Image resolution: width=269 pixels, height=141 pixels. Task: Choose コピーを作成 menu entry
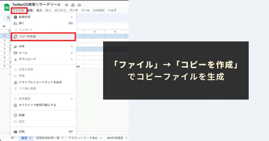tap(43, 37)
